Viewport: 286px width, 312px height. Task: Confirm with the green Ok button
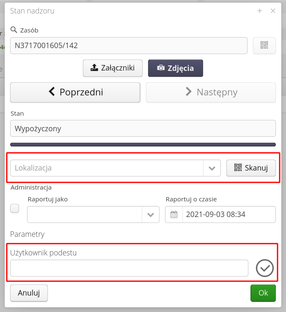coord(263,293)
